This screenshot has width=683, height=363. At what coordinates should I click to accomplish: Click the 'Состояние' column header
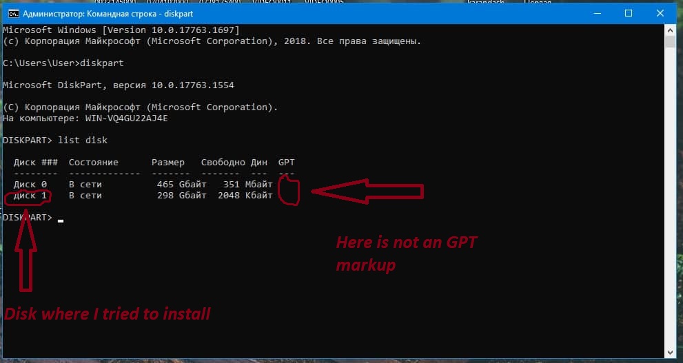(x=94, y=163)
